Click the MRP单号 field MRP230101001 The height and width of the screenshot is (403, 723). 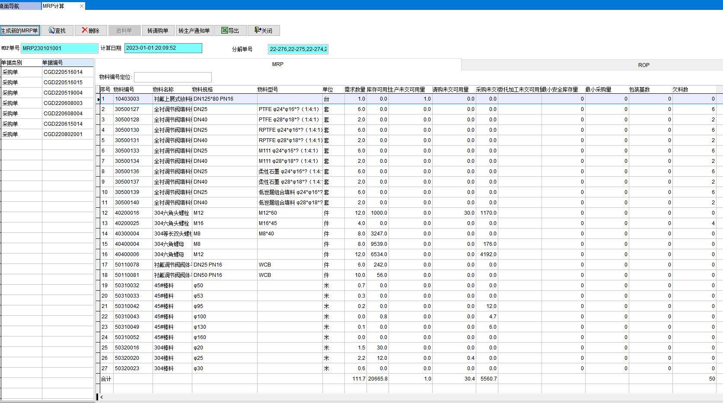pos(60,48)
